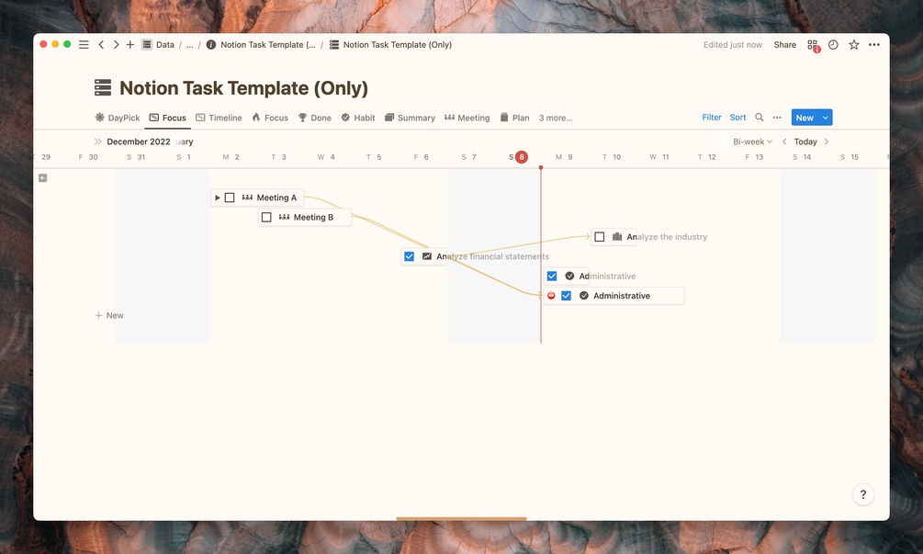Open the lower Administrative task bar

614,296
